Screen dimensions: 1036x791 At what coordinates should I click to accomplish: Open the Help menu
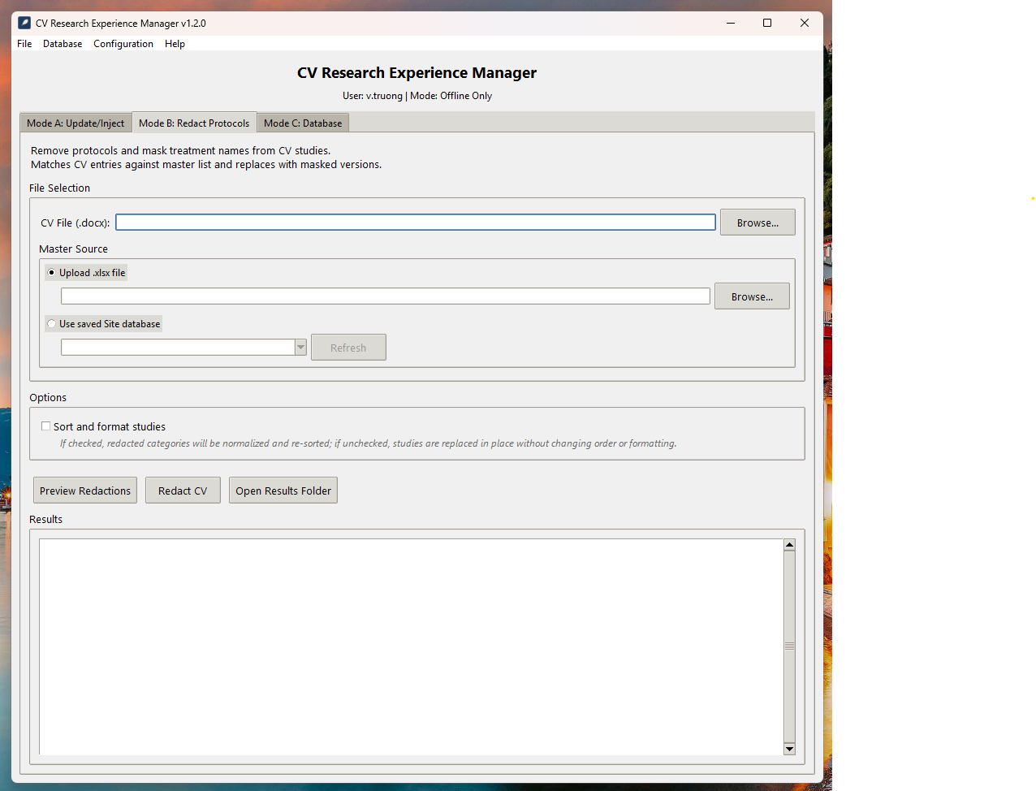[175, 44]
